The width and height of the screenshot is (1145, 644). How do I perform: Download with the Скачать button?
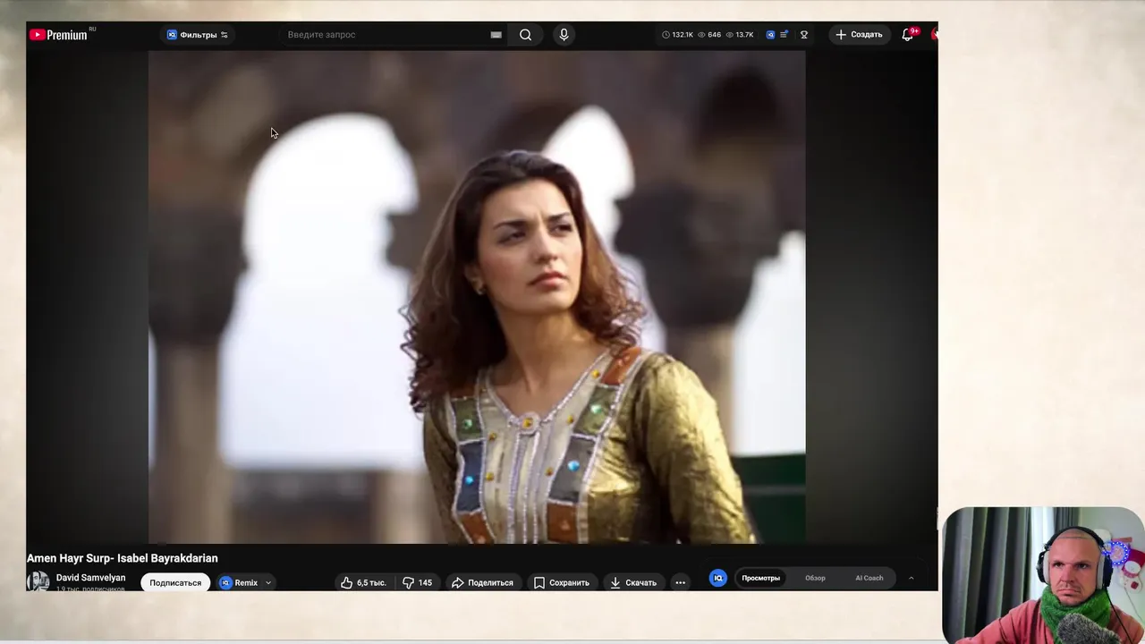pyautogui.click(x=633, y=582)
